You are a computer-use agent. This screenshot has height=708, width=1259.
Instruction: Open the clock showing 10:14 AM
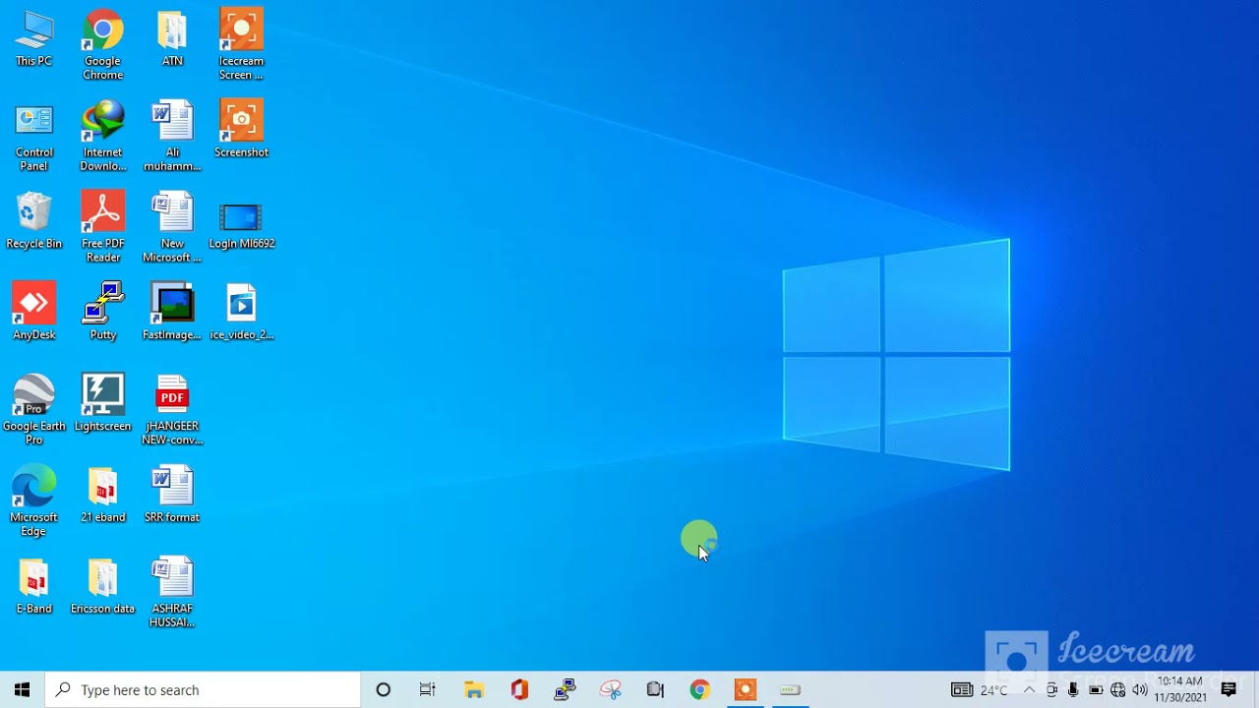(1180, 689)
